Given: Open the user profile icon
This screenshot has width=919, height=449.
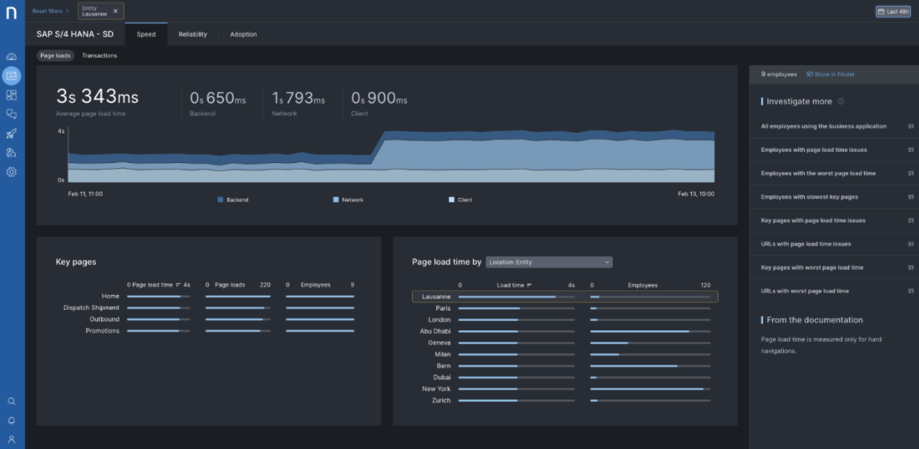Looking at the screenshot, I should click(11, 439).
